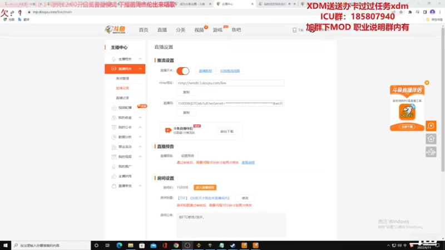Click 前往下载 for 斗鱼直播伴侣
Screen dimensions: 445x250
[x=227, y=132]
